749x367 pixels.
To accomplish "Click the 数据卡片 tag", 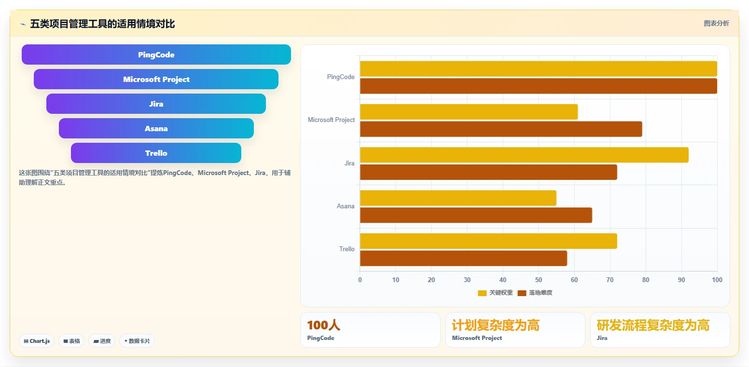I will coord(137,341).
